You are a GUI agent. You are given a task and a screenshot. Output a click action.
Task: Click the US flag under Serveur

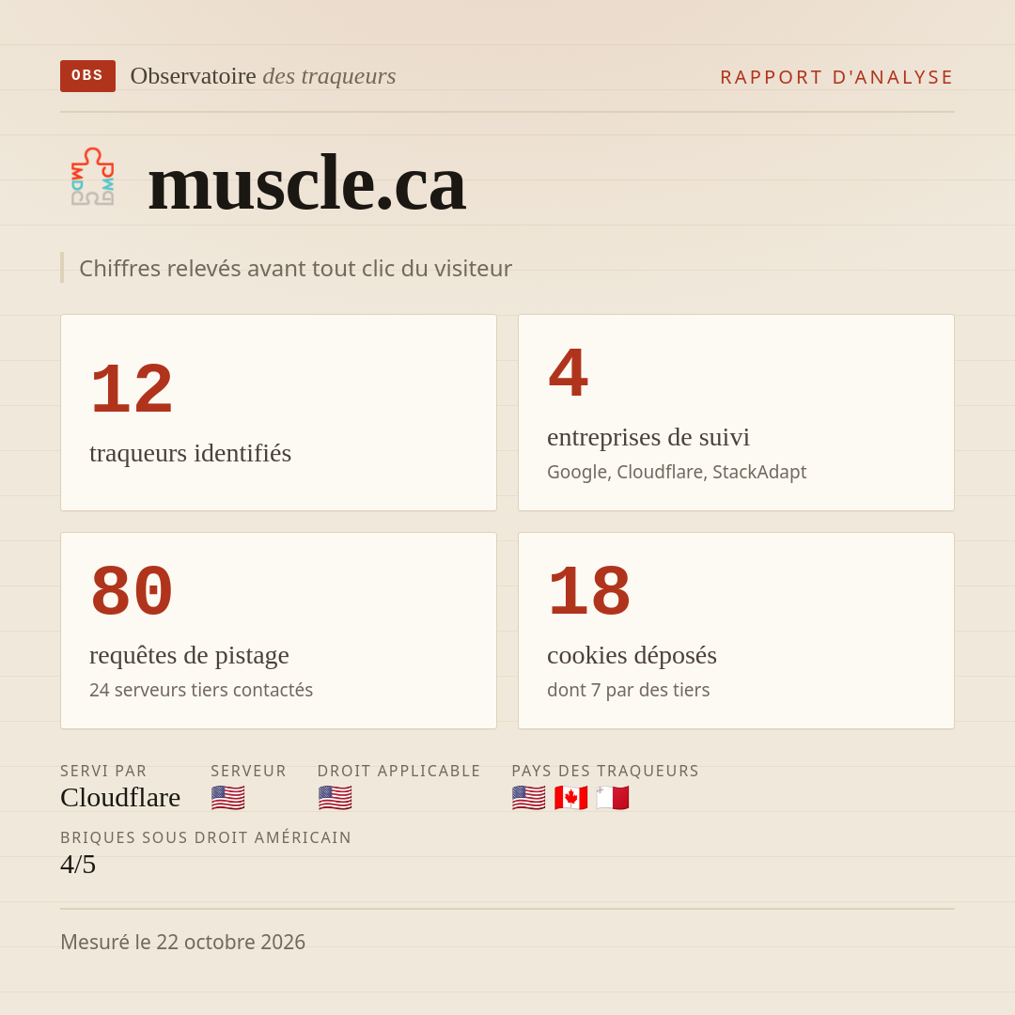(x=227, y=798)
